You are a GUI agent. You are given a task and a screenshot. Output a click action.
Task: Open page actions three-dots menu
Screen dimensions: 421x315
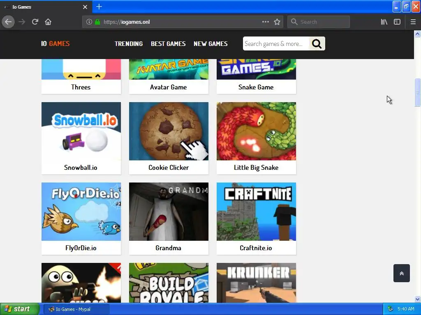pos(265,22)
